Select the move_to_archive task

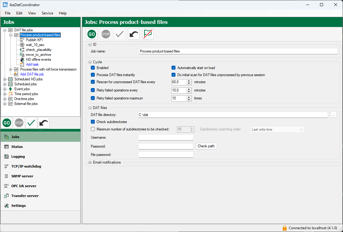click(x=38, y=55)
